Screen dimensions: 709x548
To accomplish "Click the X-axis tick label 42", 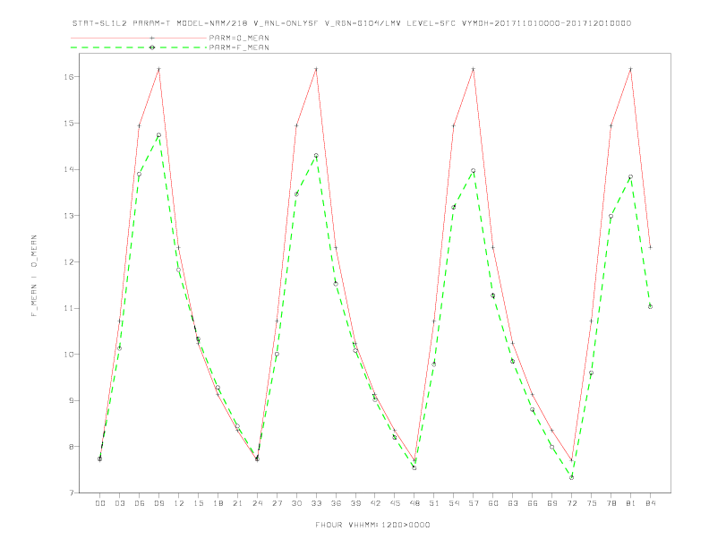I will click(x=375, y=503).
